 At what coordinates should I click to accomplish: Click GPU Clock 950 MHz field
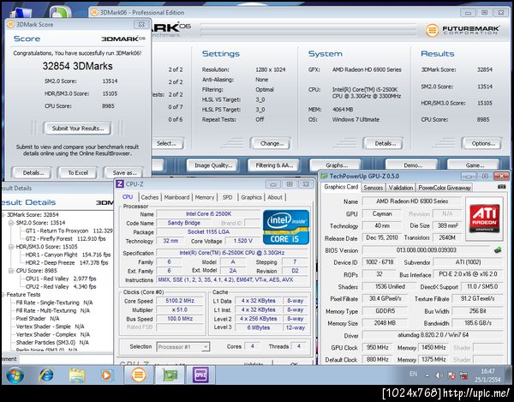pyautogui.click(x=377, y=347)
